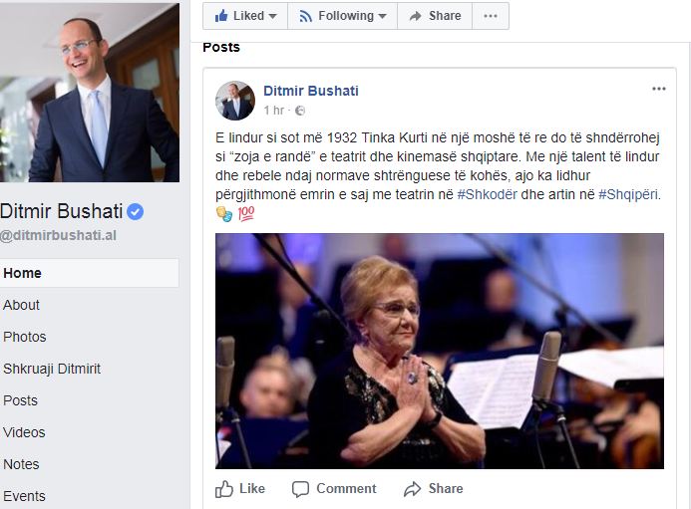Viewport: 691px width, 509px height.
Task: Click the Share arrow icon under the post
Action: coord(413,489)
